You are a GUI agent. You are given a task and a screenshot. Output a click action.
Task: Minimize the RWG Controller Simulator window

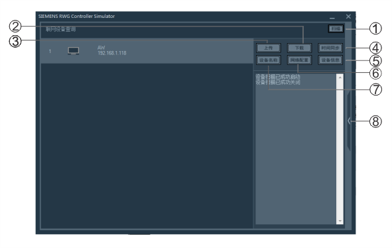[x=332, y=17]
